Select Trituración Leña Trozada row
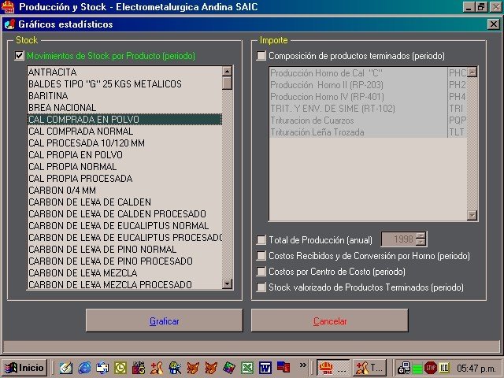 (x=368, y=132)
